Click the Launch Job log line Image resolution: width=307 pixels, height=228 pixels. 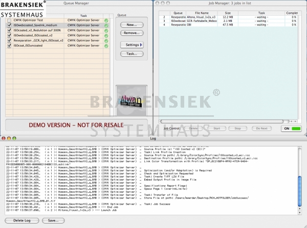point(61,210)
